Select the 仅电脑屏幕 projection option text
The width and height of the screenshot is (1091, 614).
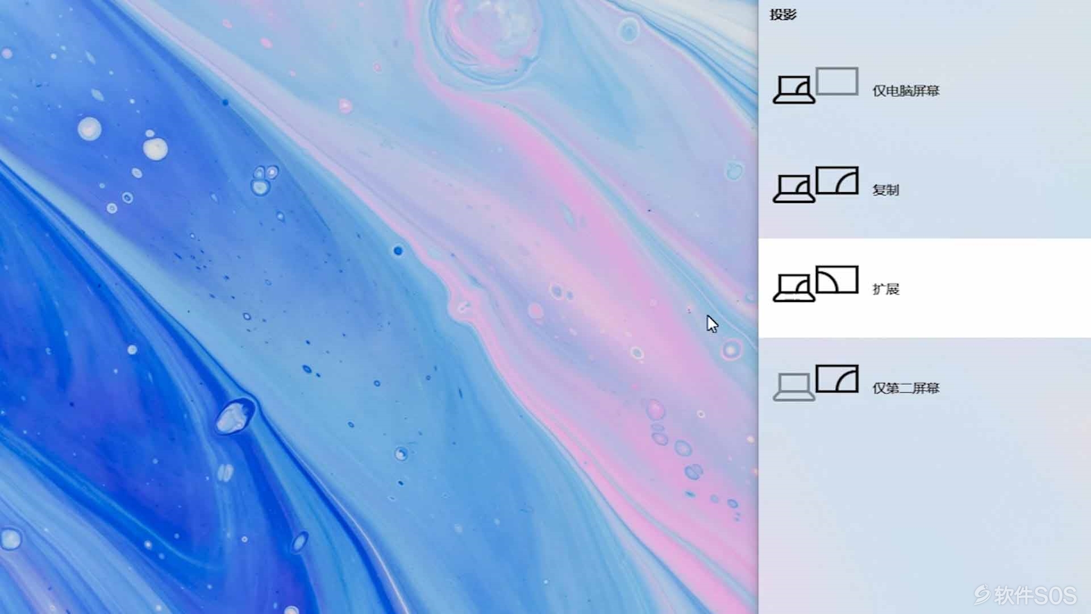pyautogui.click(x=906, y=91)
